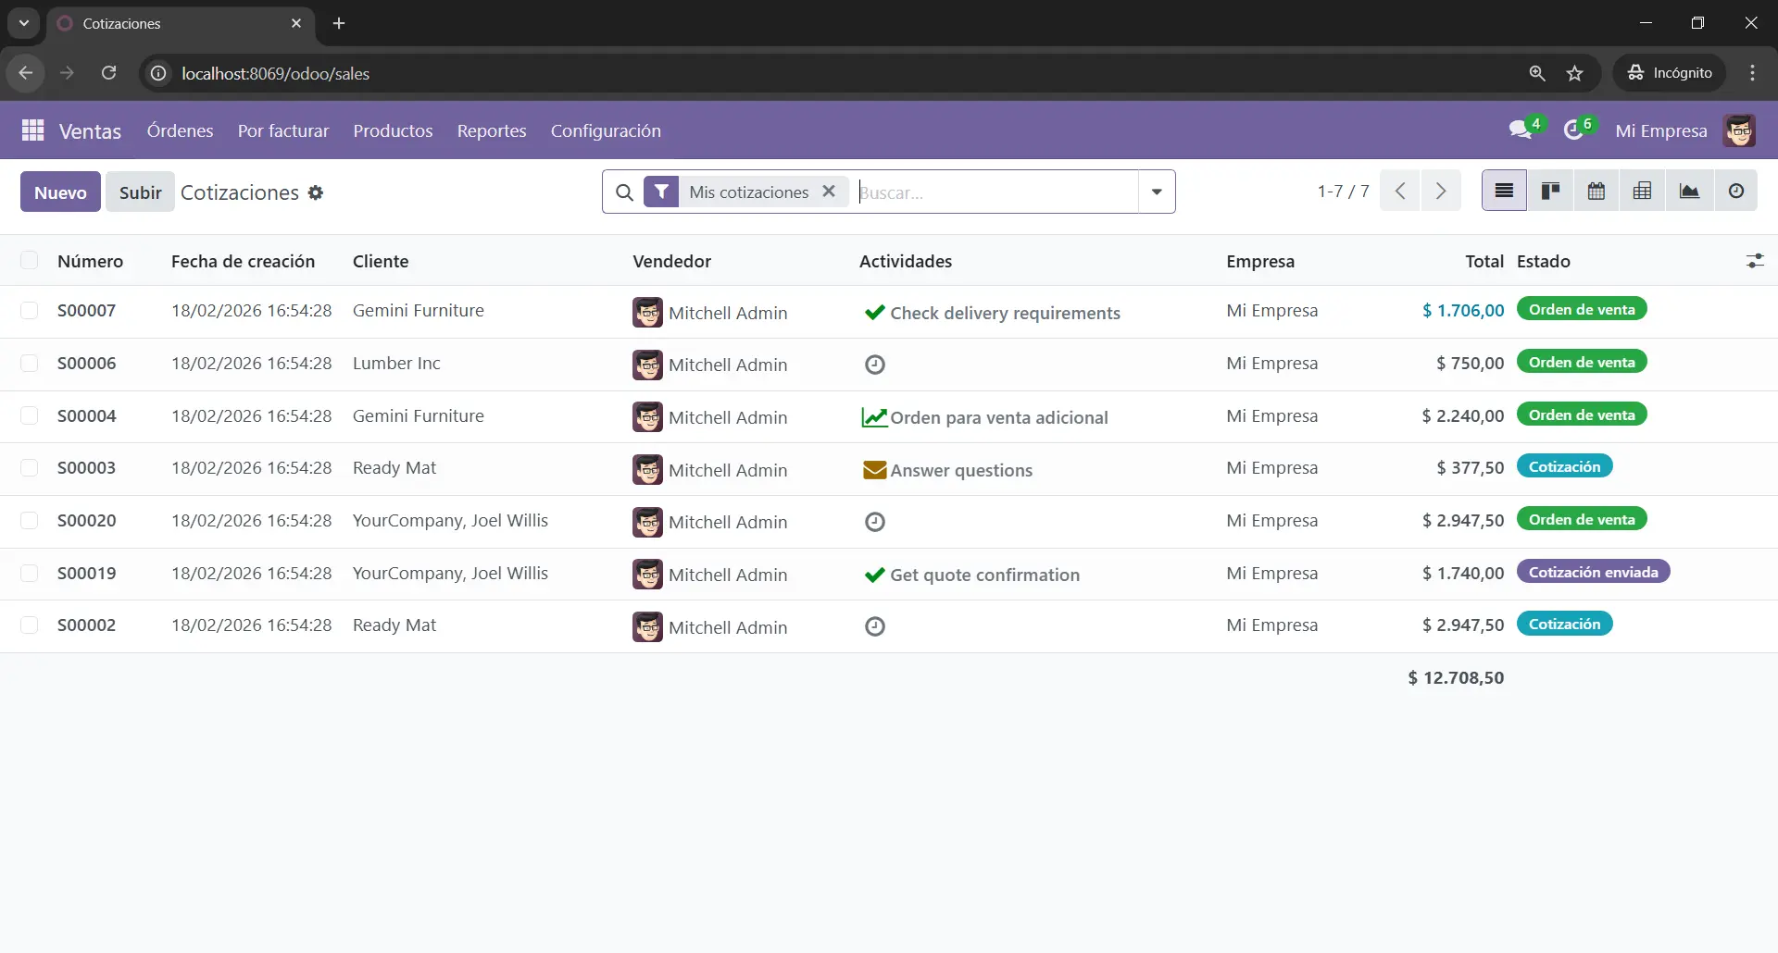Screen dimensions: 1778x953
Task: Open the Cotizaciones gear actions menu
Action: click(x=316, y=192)
